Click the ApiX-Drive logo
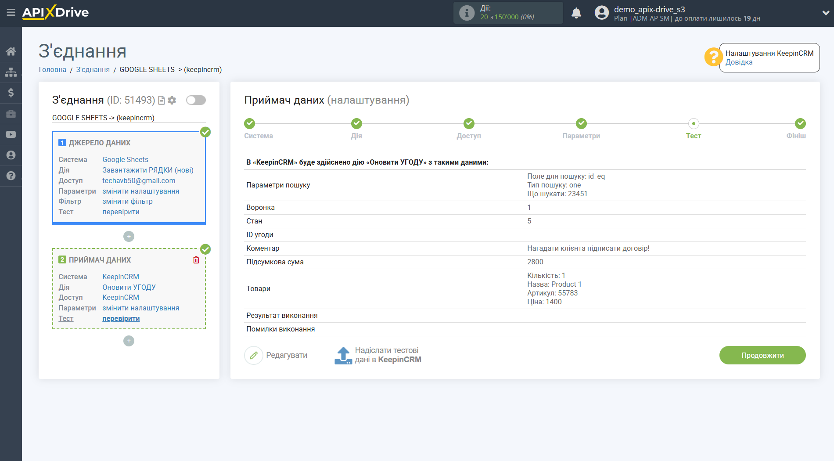Screen dimensions: 834x461 point(55,12)
